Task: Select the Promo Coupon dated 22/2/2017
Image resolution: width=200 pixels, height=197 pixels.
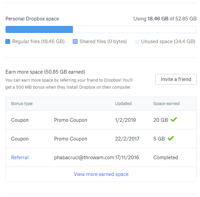Action: 71,139
